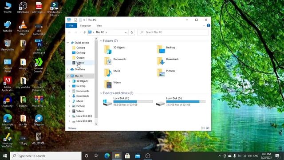Select Recycle Bin on desktop

click(8, 45)
